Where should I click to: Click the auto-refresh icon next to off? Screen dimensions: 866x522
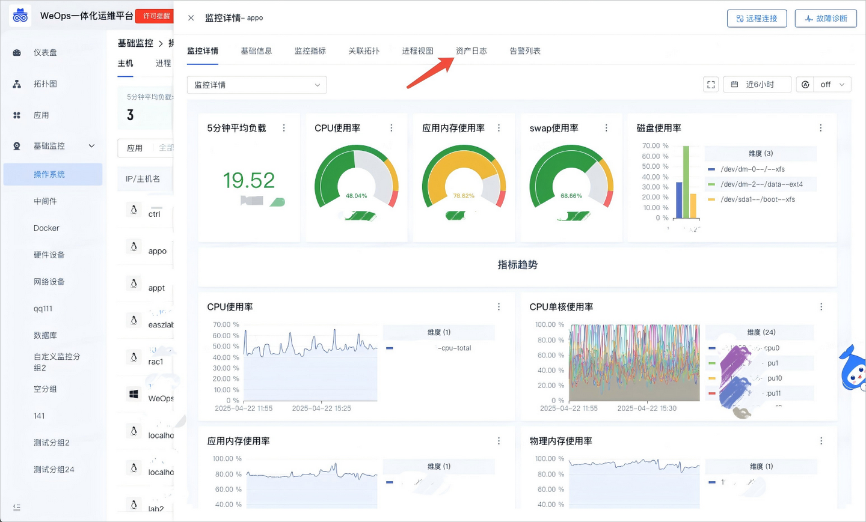pos(805,84)
